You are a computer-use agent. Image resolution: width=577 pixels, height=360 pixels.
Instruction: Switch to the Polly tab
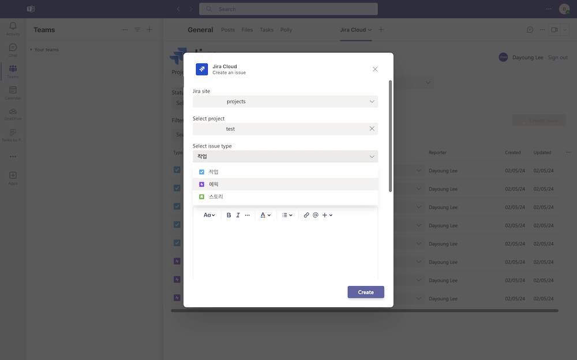[286, 30]
